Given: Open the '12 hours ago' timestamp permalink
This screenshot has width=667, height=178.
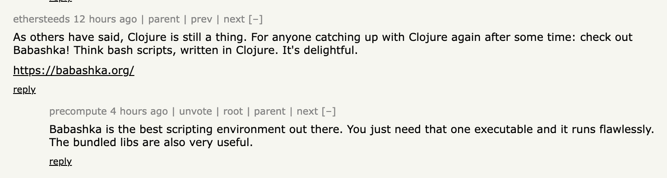Looking at the screenshot, I should pos(105,19).
